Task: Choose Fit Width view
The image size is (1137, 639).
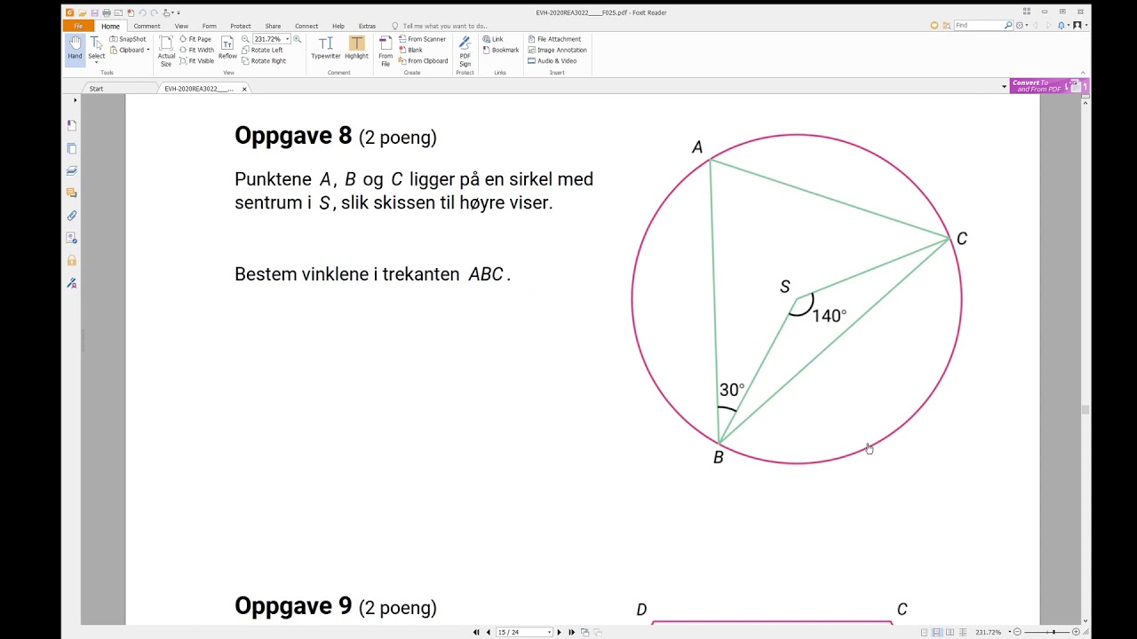Action: (x=197, y=50)
